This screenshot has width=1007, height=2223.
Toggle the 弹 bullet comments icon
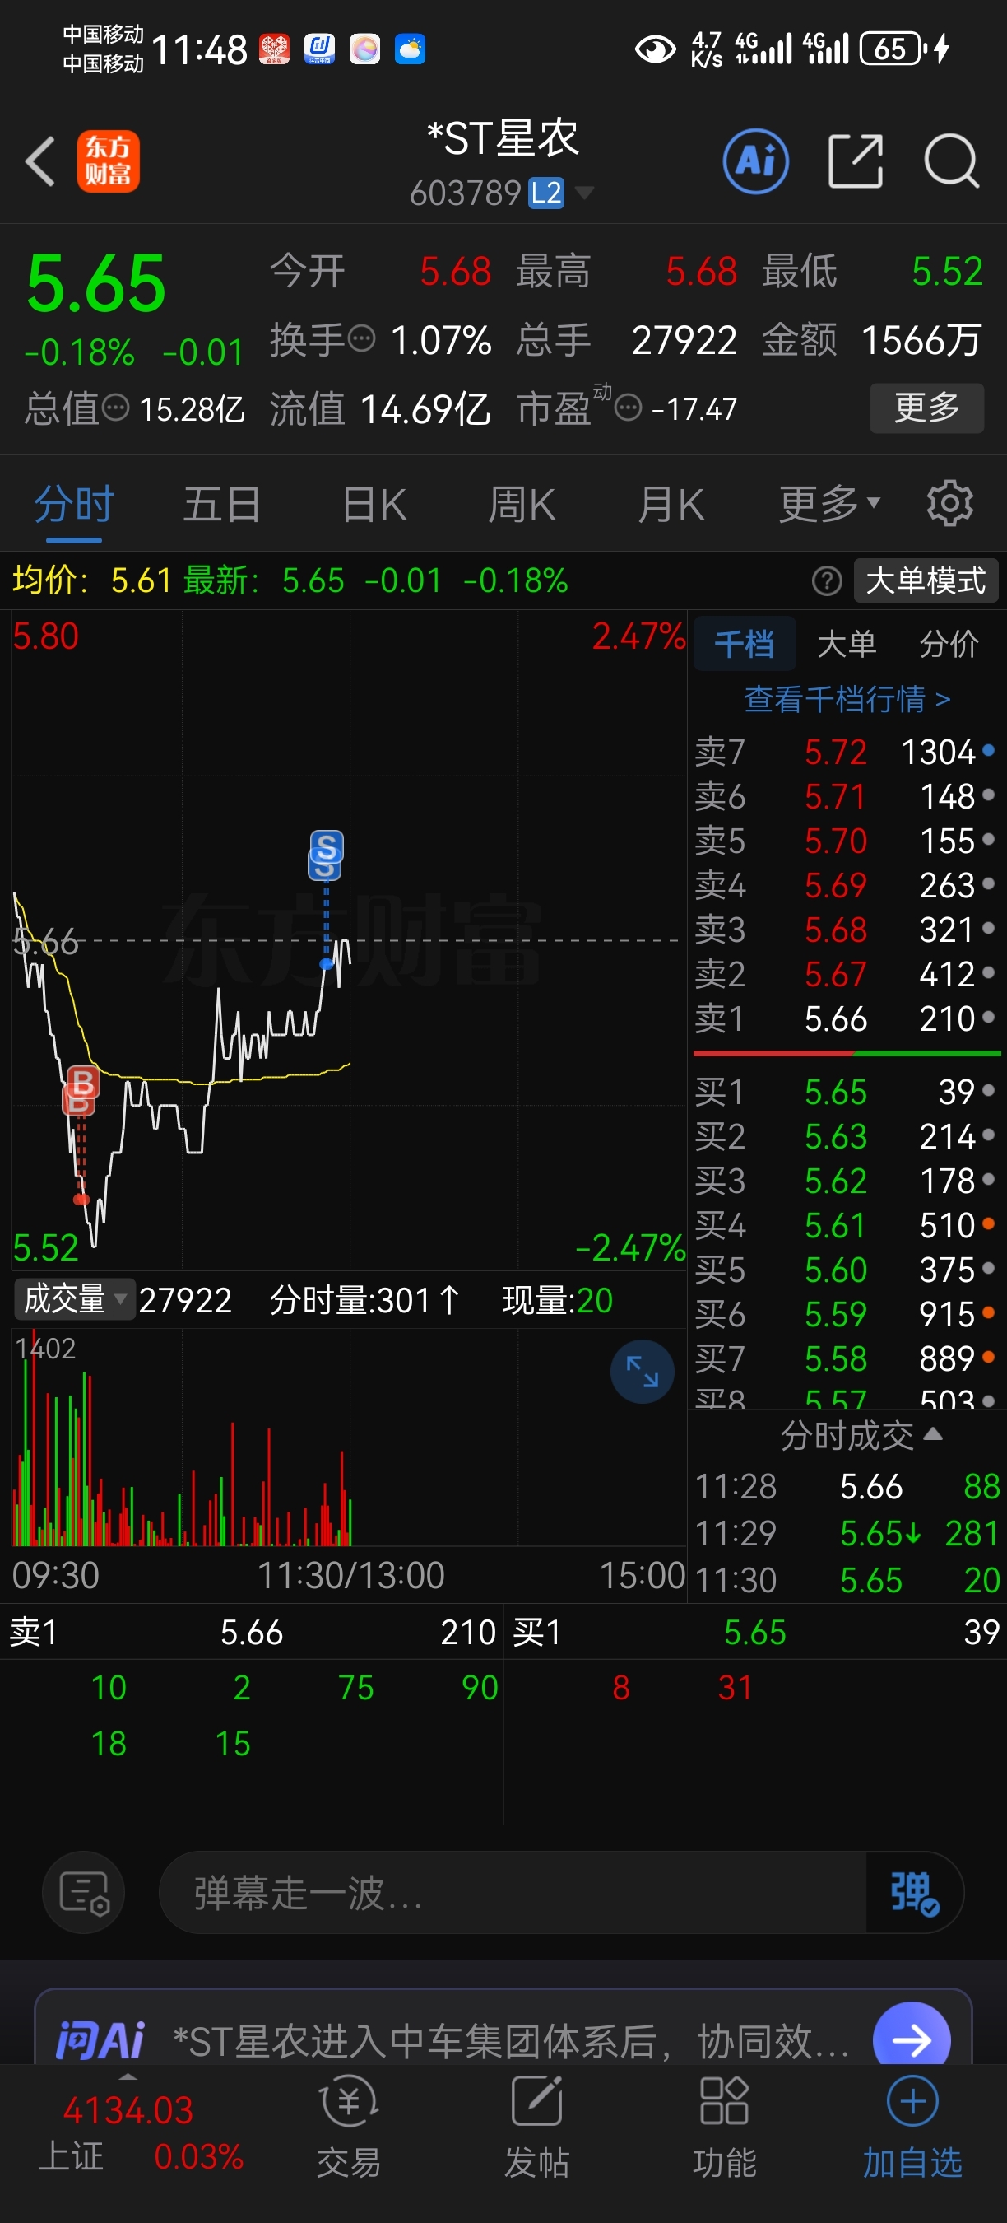click(913, 1893)
